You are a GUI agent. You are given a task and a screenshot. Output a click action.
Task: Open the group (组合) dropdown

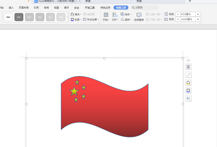[126, 15]
